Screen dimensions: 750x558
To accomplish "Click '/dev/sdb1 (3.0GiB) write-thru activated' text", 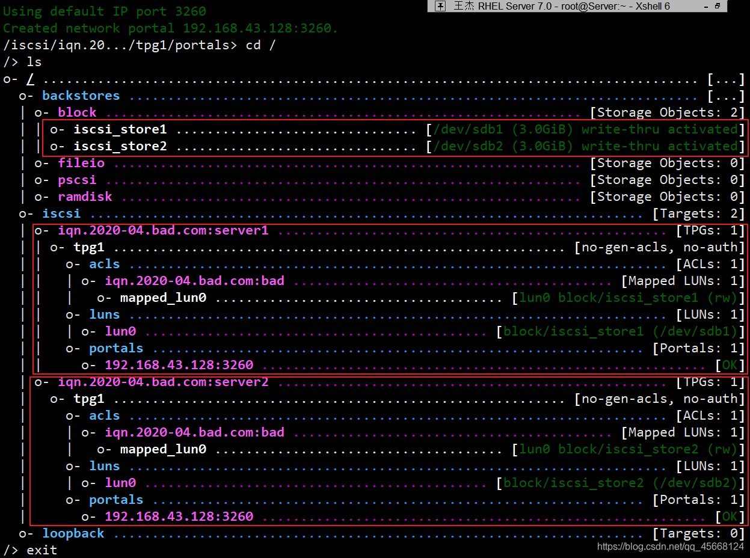I will coord(585,129).
